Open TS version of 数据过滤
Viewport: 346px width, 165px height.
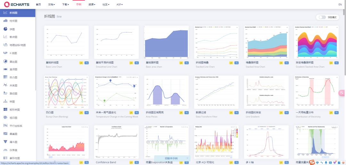point(236,113)
